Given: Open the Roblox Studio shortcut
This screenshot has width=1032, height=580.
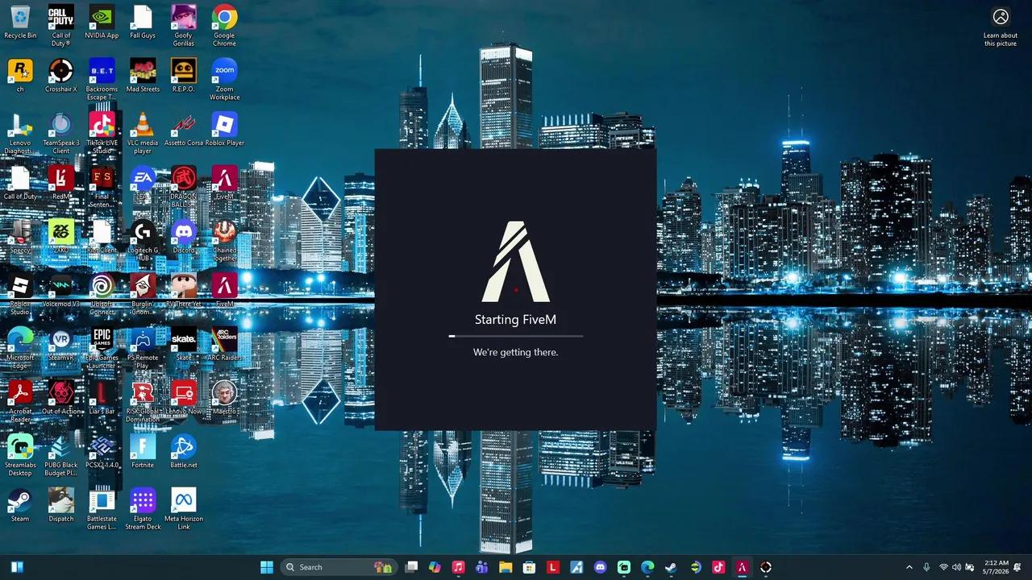Looking at the screenshot, I should click(20, 294).
